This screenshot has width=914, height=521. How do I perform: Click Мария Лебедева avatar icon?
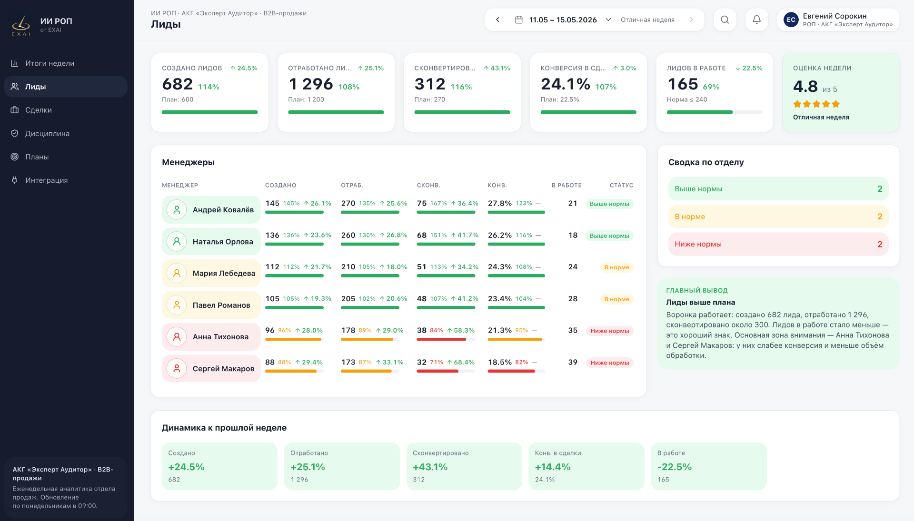[177, 273]
